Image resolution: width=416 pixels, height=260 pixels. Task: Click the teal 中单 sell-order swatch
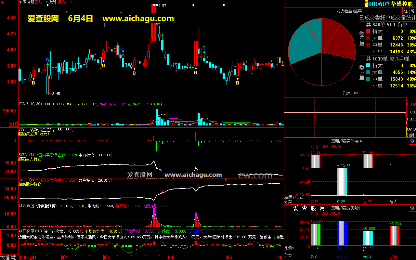point(368,79)
